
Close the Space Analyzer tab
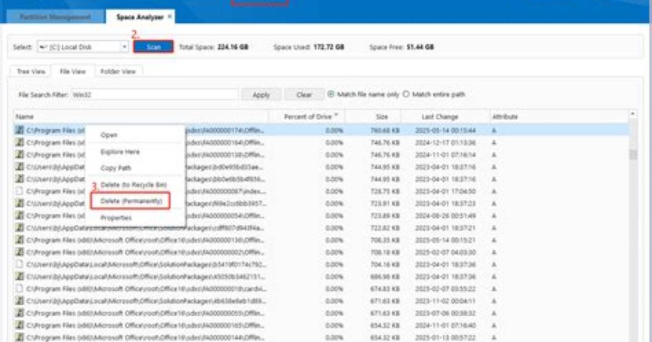tap(170, 17)
